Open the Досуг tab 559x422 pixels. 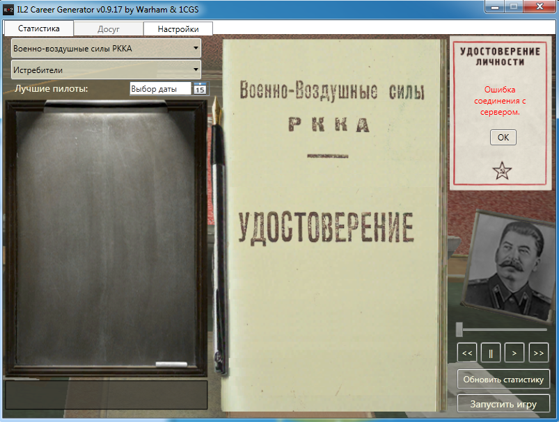tap(109, 29)
